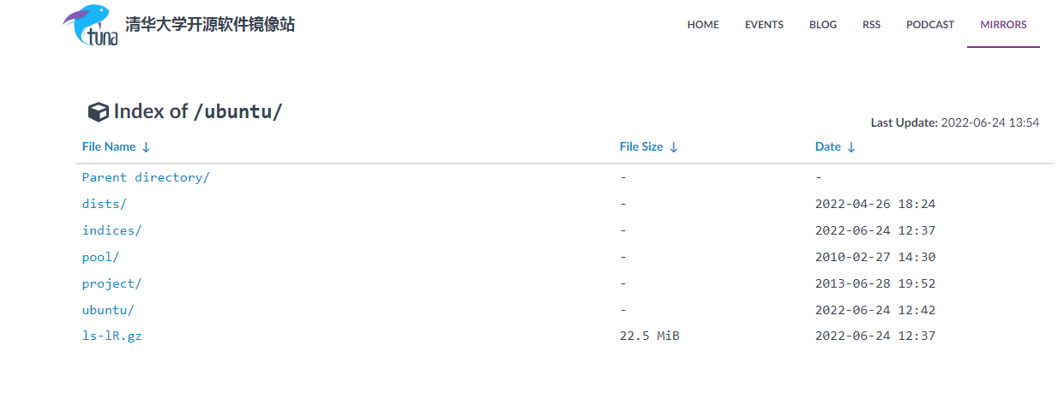This screenshot has height=393, width=1064.
Task: Open the dists/ folder
Action: click(104, 204)
